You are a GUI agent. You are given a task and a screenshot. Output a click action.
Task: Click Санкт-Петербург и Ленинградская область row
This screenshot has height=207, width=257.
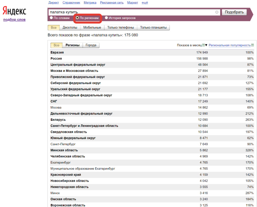152,126
